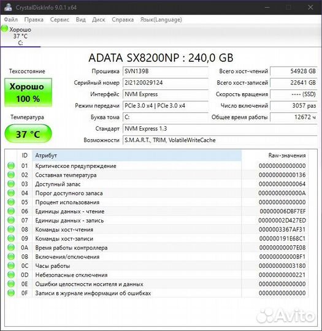Click power-on hours value 12672 ч
The height and width of the screenshot is (331, 322).
pos(293,117)
